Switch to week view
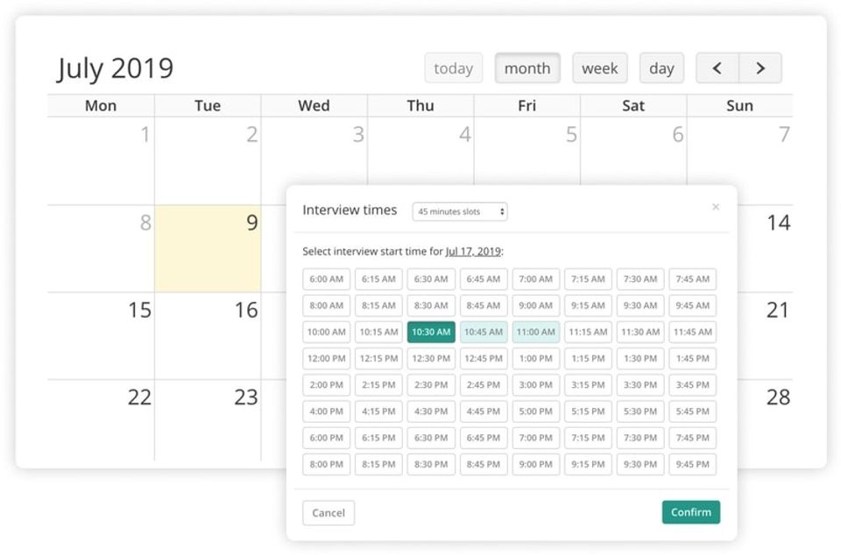Viewport: 841px width, 555px height. point(600,68)
